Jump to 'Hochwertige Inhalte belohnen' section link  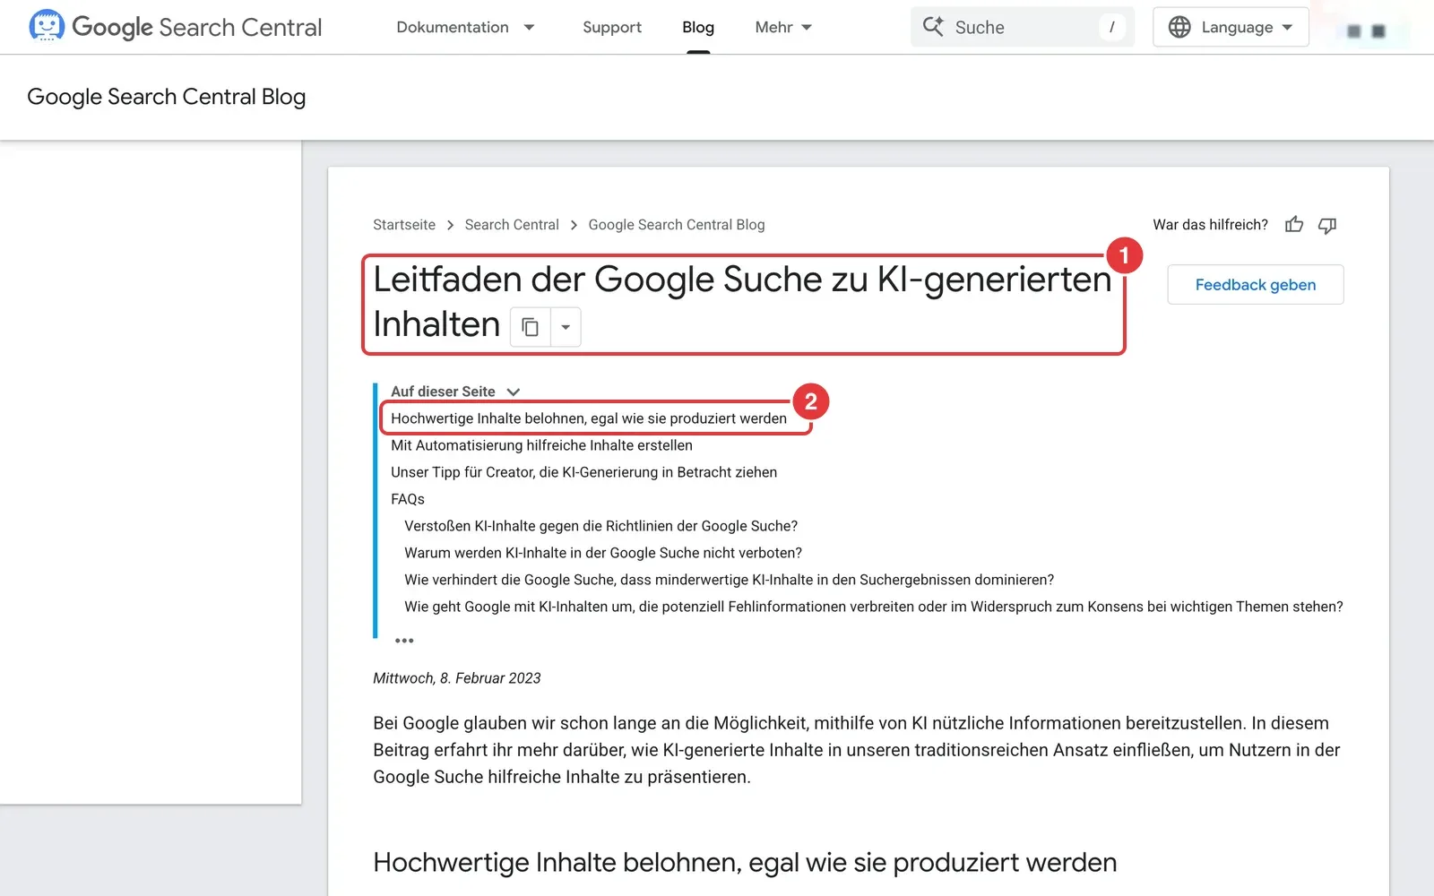coord(589,418)
